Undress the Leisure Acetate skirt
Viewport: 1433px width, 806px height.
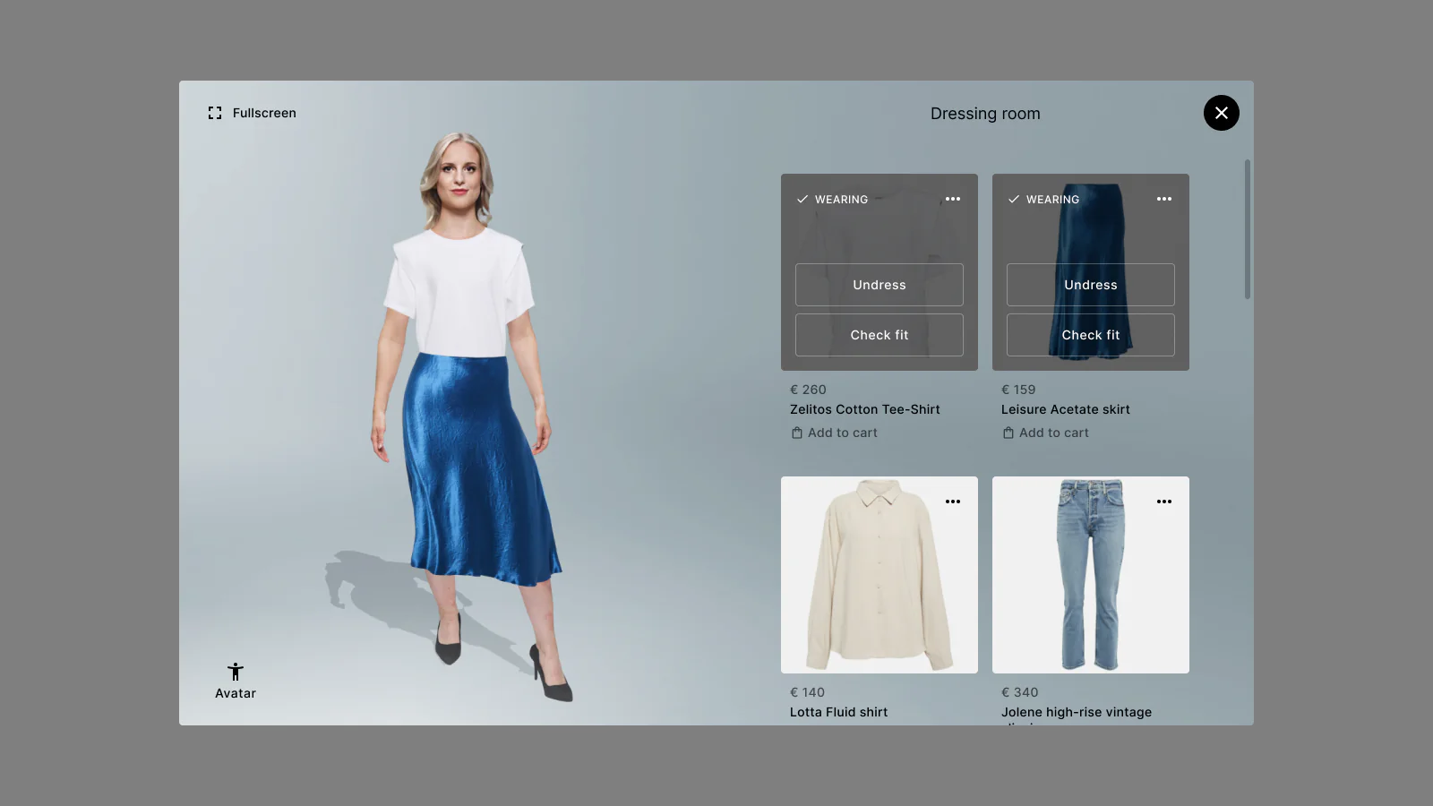pyautogui.click(x=1090, y=285)
